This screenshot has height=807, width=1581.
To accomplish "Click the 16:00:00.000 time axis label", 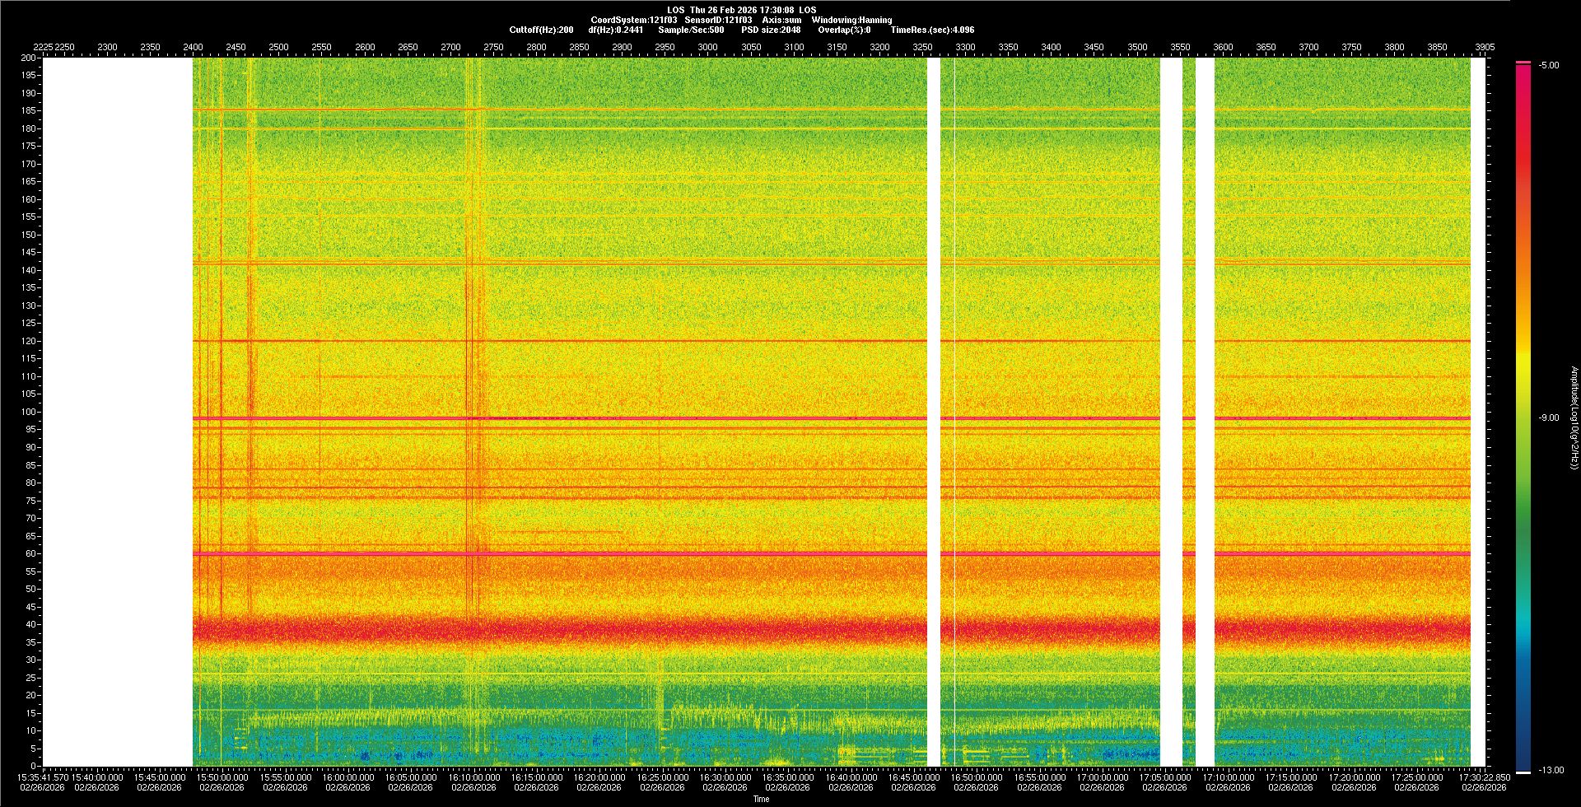I will (347, 777).
